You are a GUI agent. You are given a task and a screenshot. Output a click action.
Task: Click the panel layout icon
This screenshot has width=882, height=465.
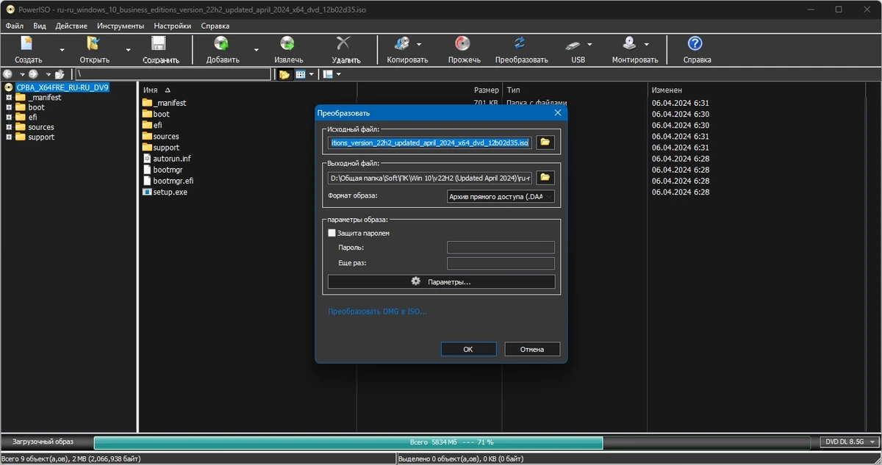(x=328, y=74)
